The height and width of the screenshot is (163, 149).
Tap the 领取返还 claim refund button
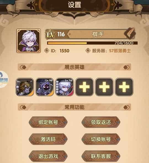coord(101,122)
